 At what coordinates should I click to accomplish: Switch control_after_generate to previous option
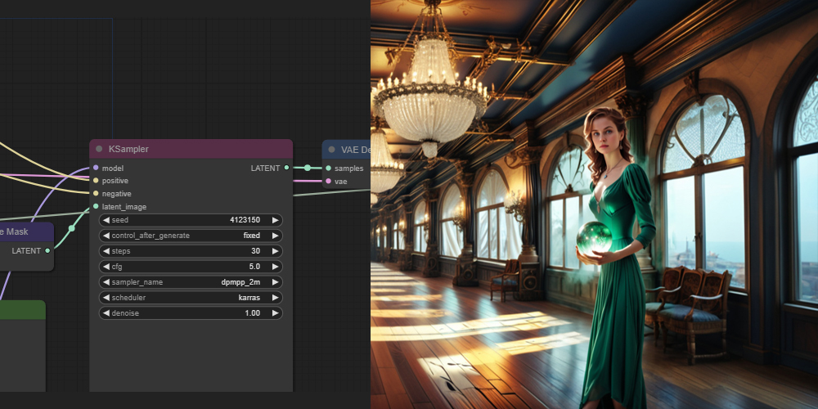[106, 236]
